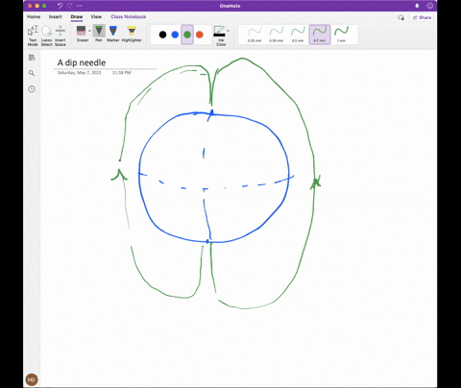Image resolution: width=461 pixels, height=388 pixels.
Task: Open the Draw ribbon tab
Action: pos(77,16)
